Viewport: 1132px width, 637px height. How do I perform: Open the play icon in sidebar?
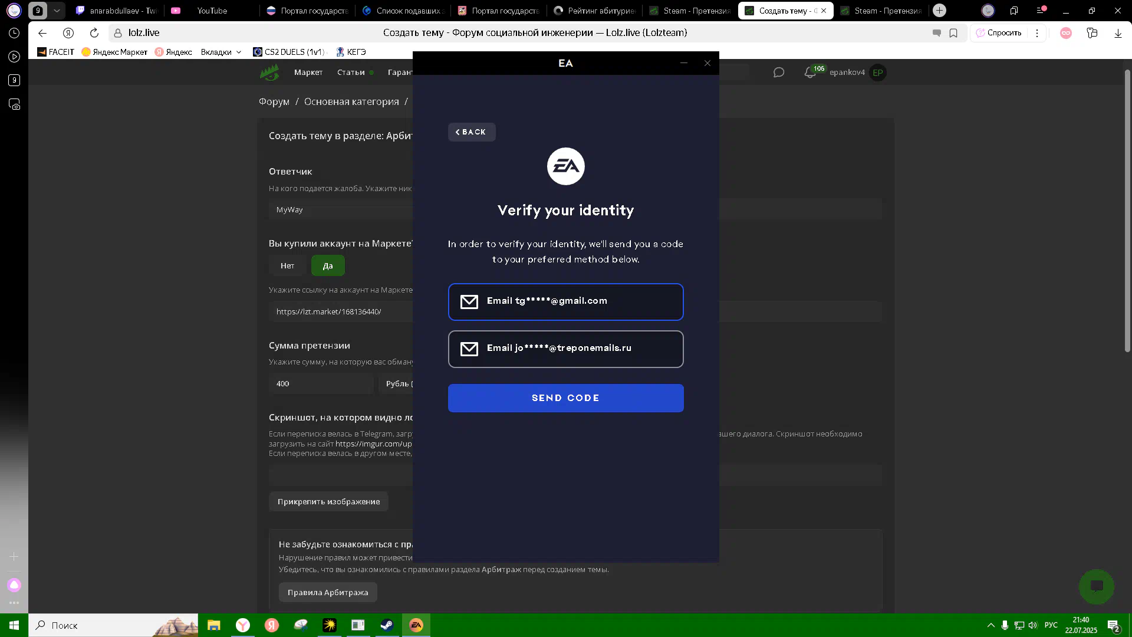[x=14, y=57]
